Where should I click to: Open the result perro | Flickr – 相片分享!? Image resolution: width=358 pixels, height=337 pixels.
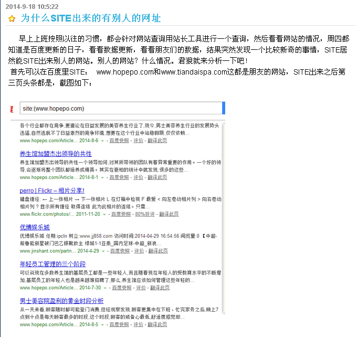(x=52, y=191)
